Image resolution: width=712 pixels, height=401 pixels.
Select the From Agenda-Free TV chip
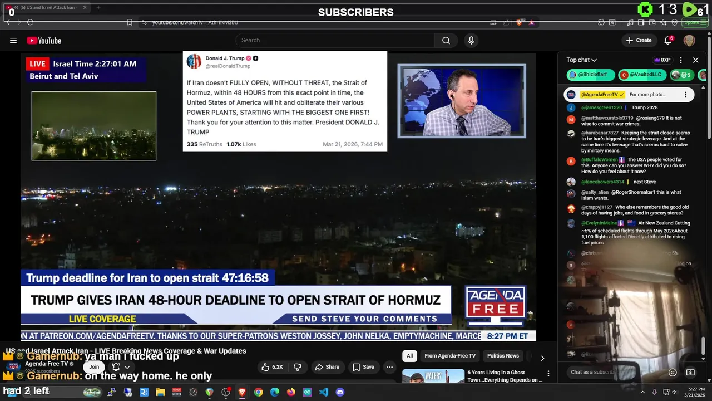click(x=450, y=356)
